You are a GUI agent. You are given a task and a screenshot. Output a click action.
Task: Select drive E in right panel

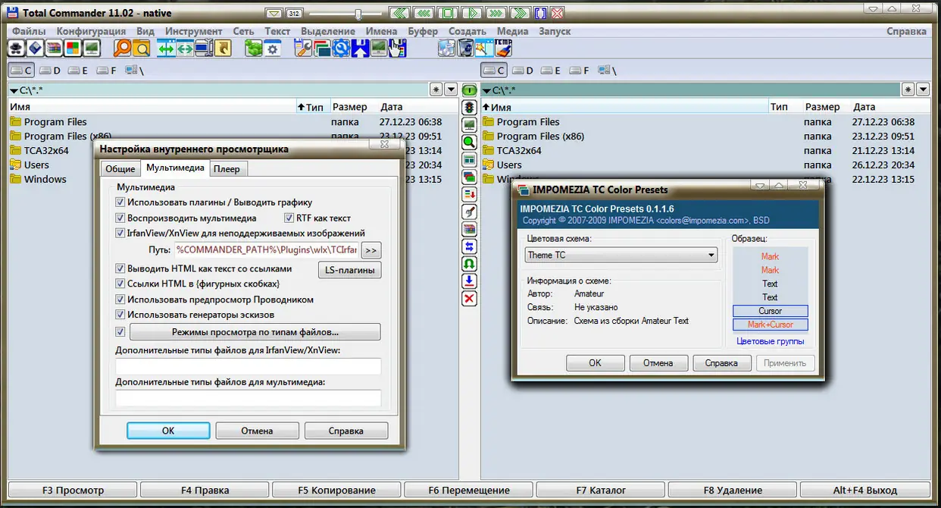coord(552,71)
